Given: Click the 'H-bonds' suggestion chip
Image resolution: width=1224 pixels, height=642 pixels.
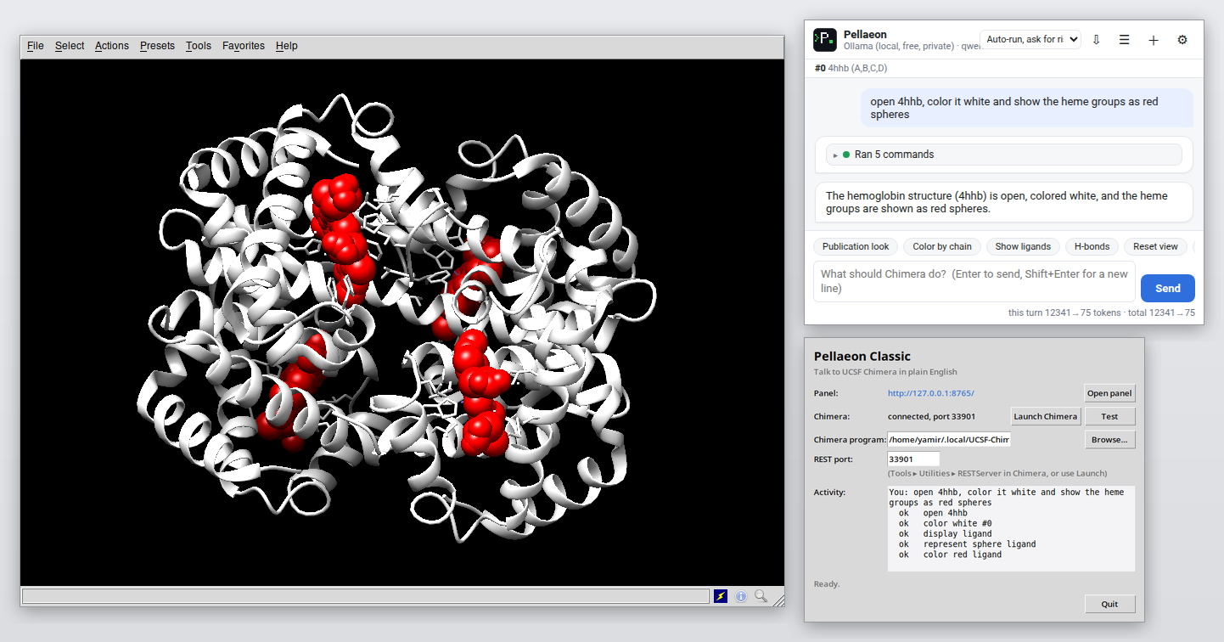Looking at the screenshot, I should click(1092, 246).
